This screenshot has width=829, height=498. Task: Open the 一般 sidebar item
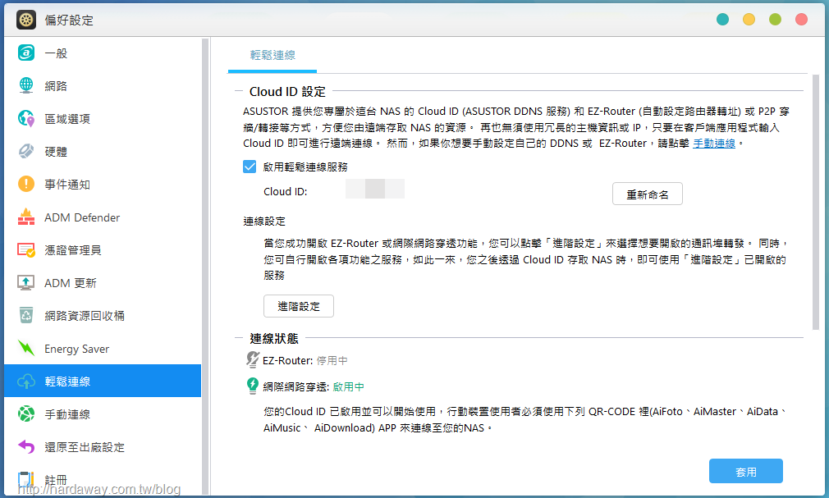pos(103,53)
